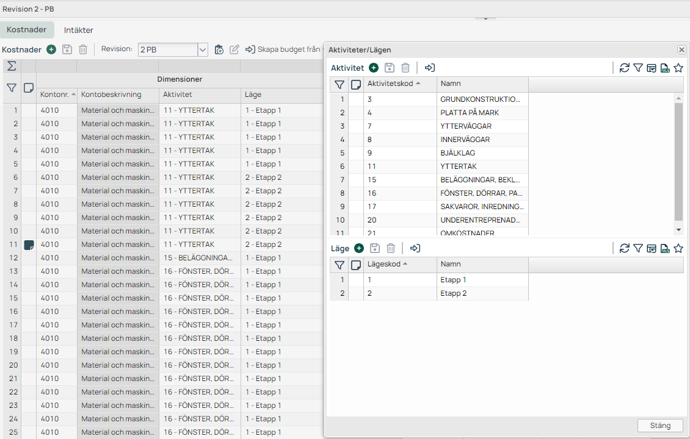The height and width of the screenshot is (439, 690).
Task: Export Aktivitet grid to XLS
Action: click(665, 68)
